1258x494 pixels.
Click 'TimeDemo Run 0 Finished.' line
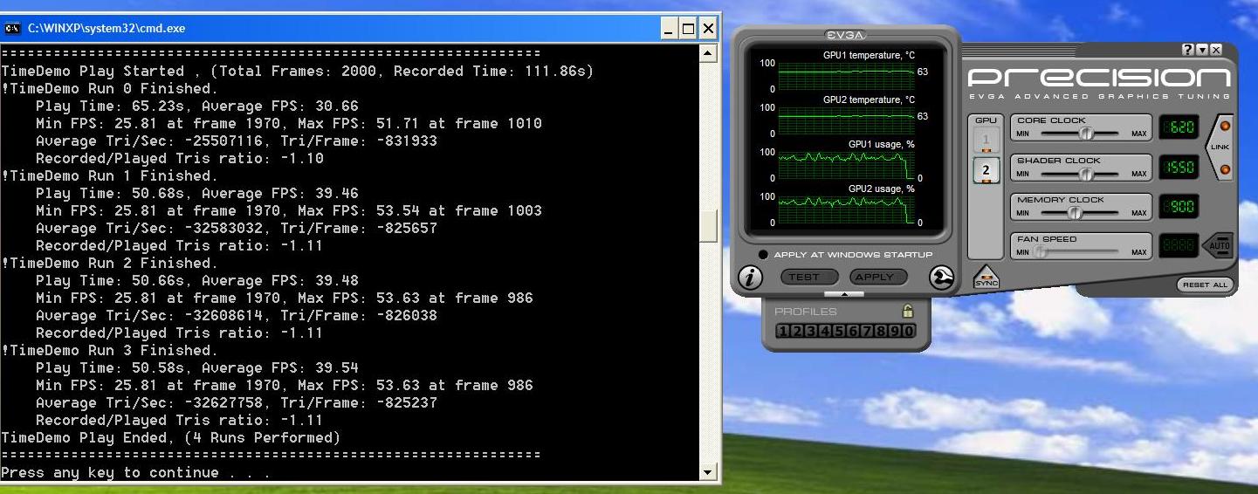tap(110, 88)
